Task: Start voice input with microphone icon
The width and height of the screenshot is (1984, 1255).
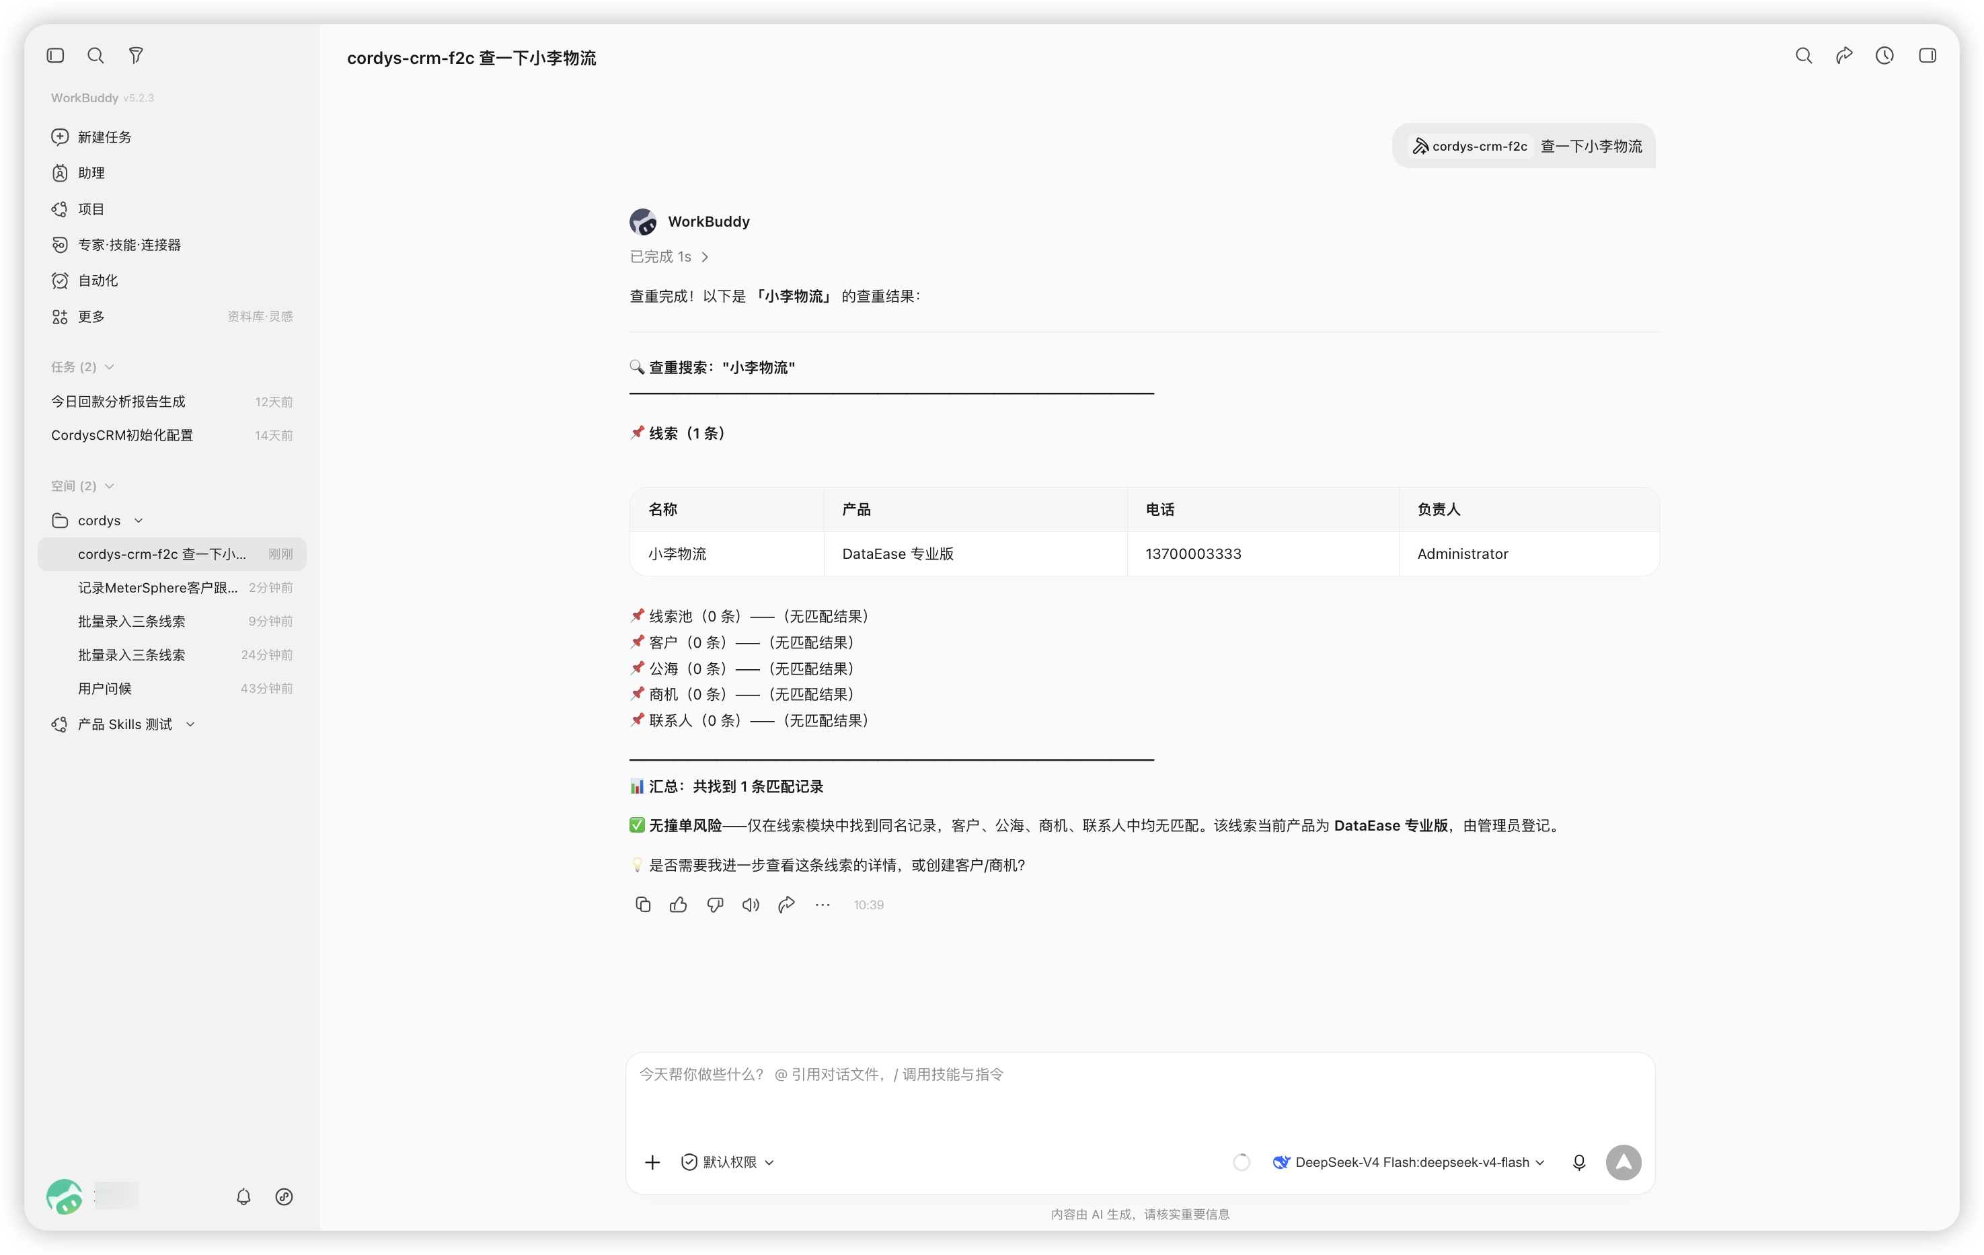Action: coord(1578,1162)
